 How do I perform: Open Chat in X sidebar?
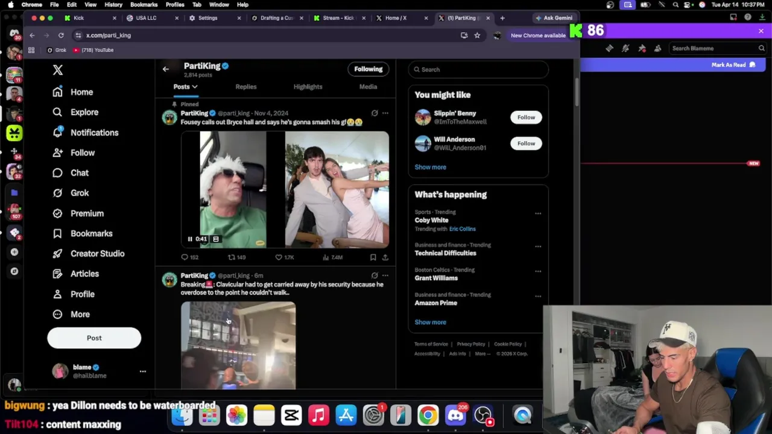tap(71, 173)
